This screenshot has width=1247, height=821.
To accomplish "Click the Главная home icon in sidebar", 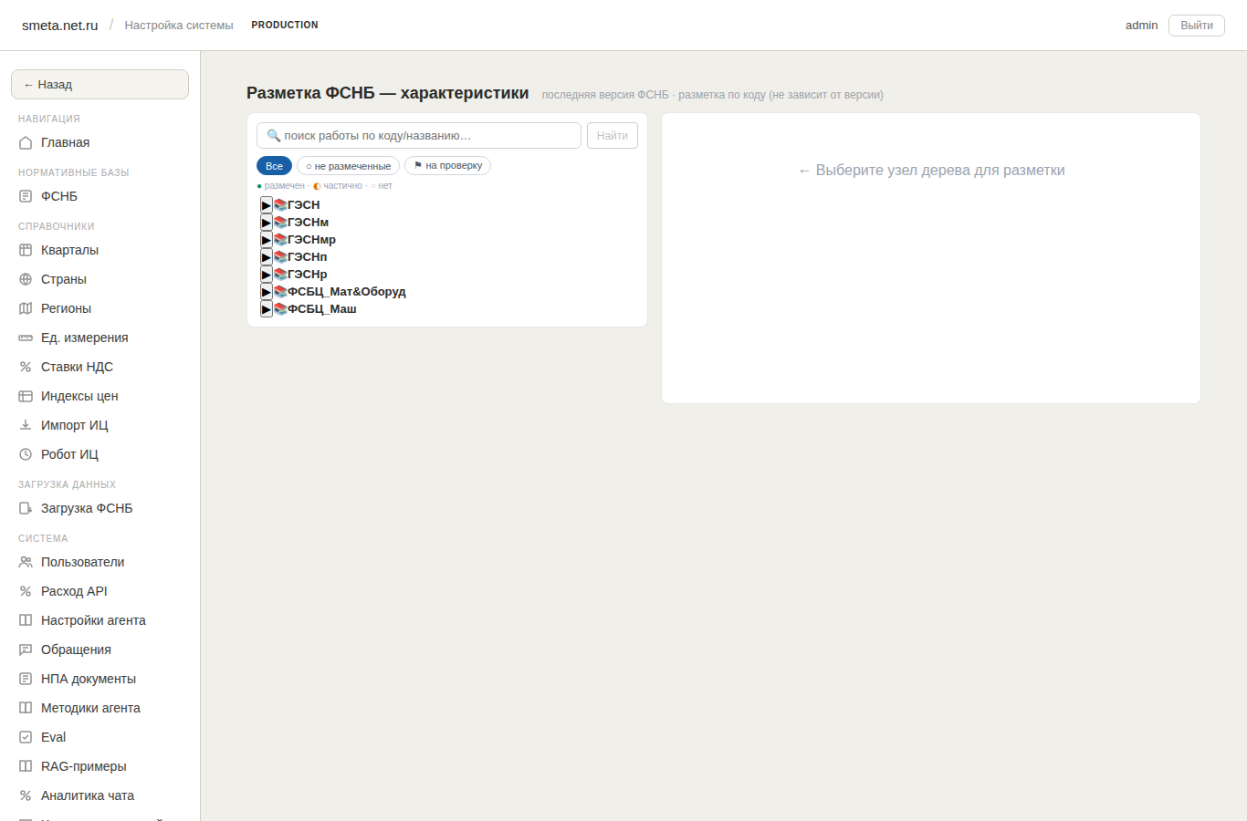I will click(26, 142).
